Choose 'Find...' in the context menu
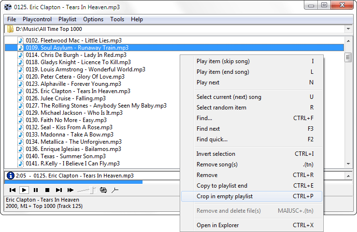This screenshot has width=357, height=232. coord(252,118)
